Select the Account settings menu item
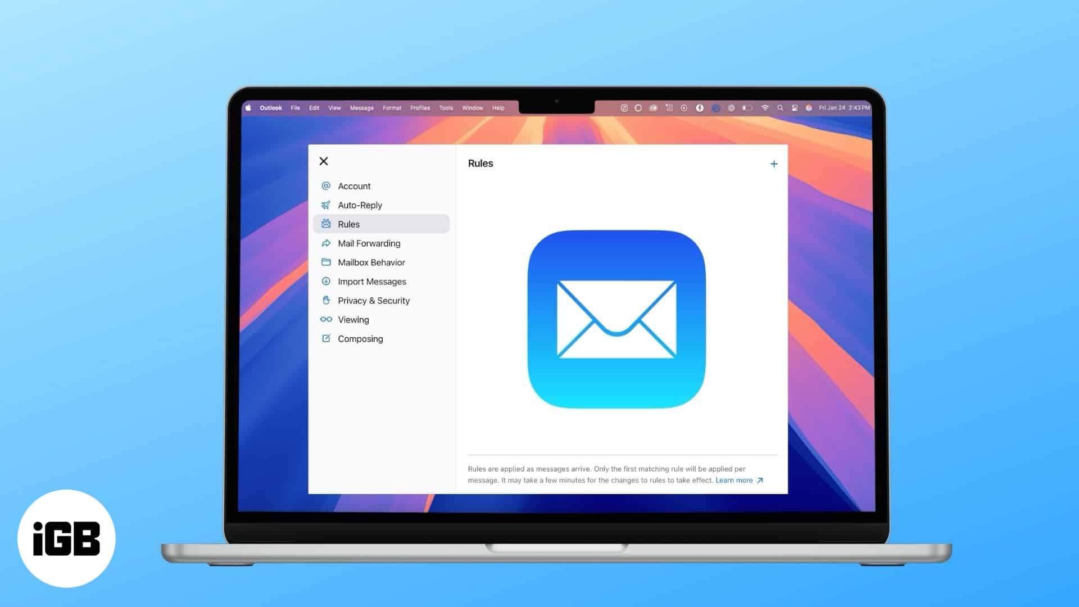Image resolution: width=1079 pixels, height=607 pixels. tap(354, 186)
